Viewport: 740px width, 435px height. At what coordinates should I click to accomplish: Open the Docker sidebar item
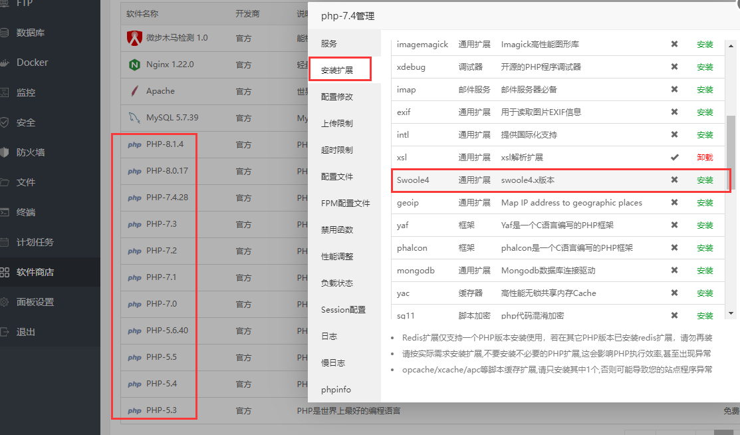pos(32,63)
